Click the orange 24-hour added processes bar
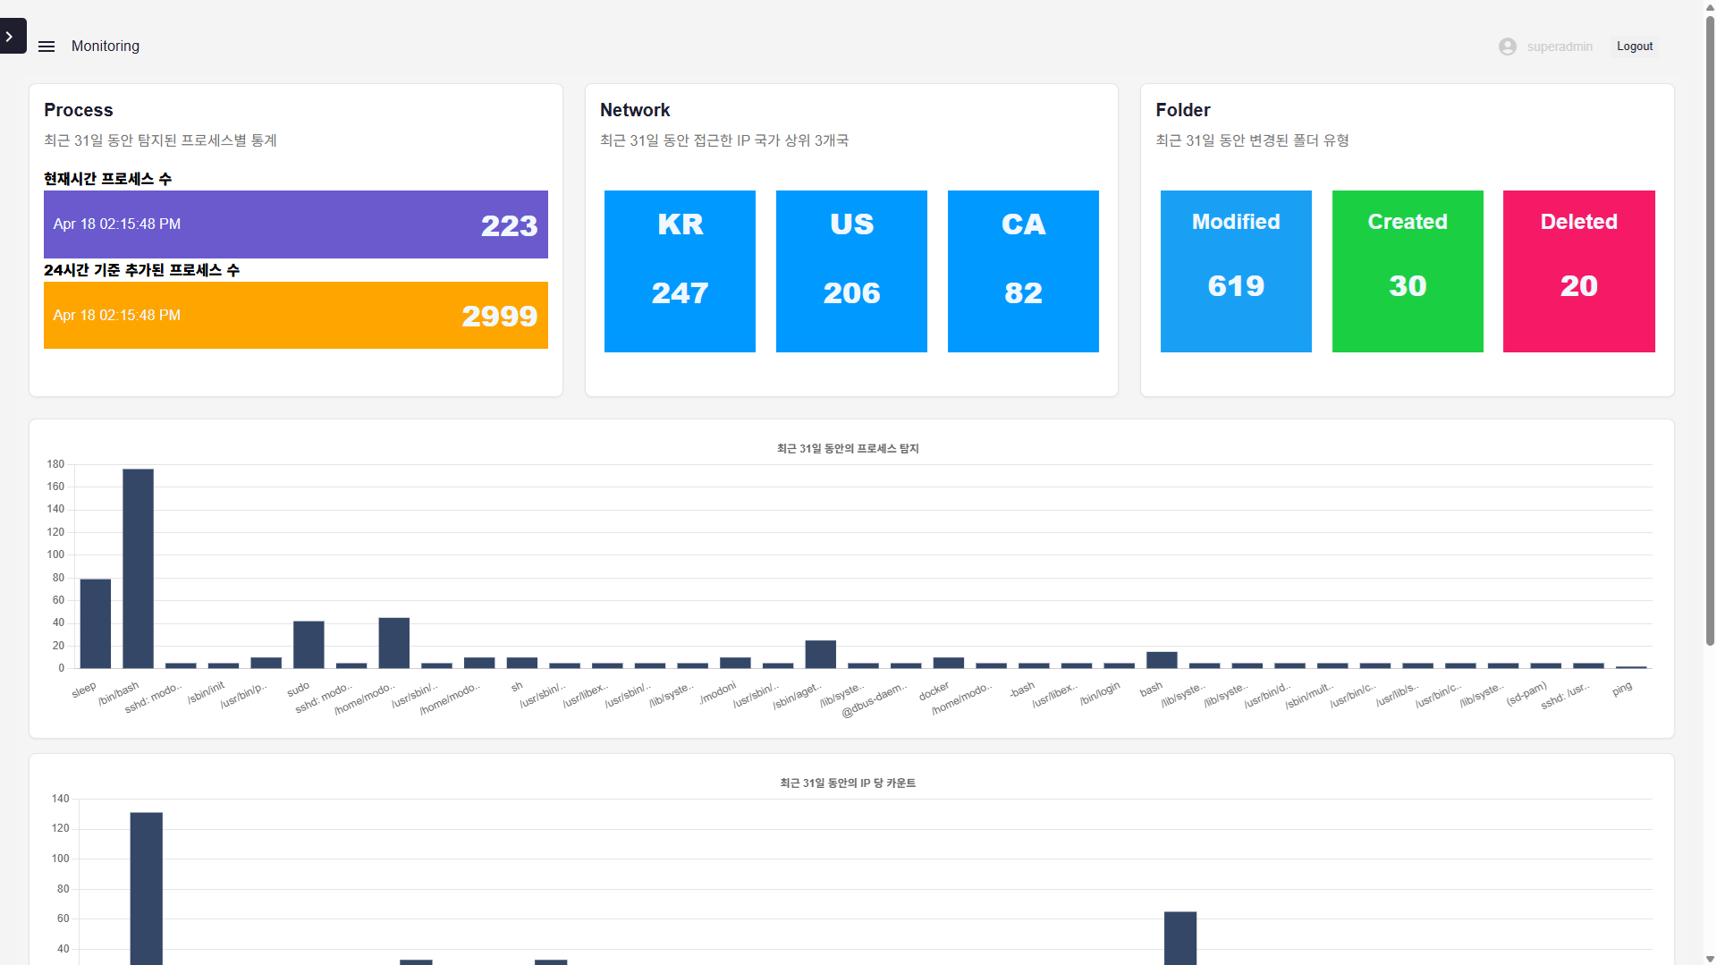Image resolution: width=1716 pixels, height=965 pixels. point(295,316)
